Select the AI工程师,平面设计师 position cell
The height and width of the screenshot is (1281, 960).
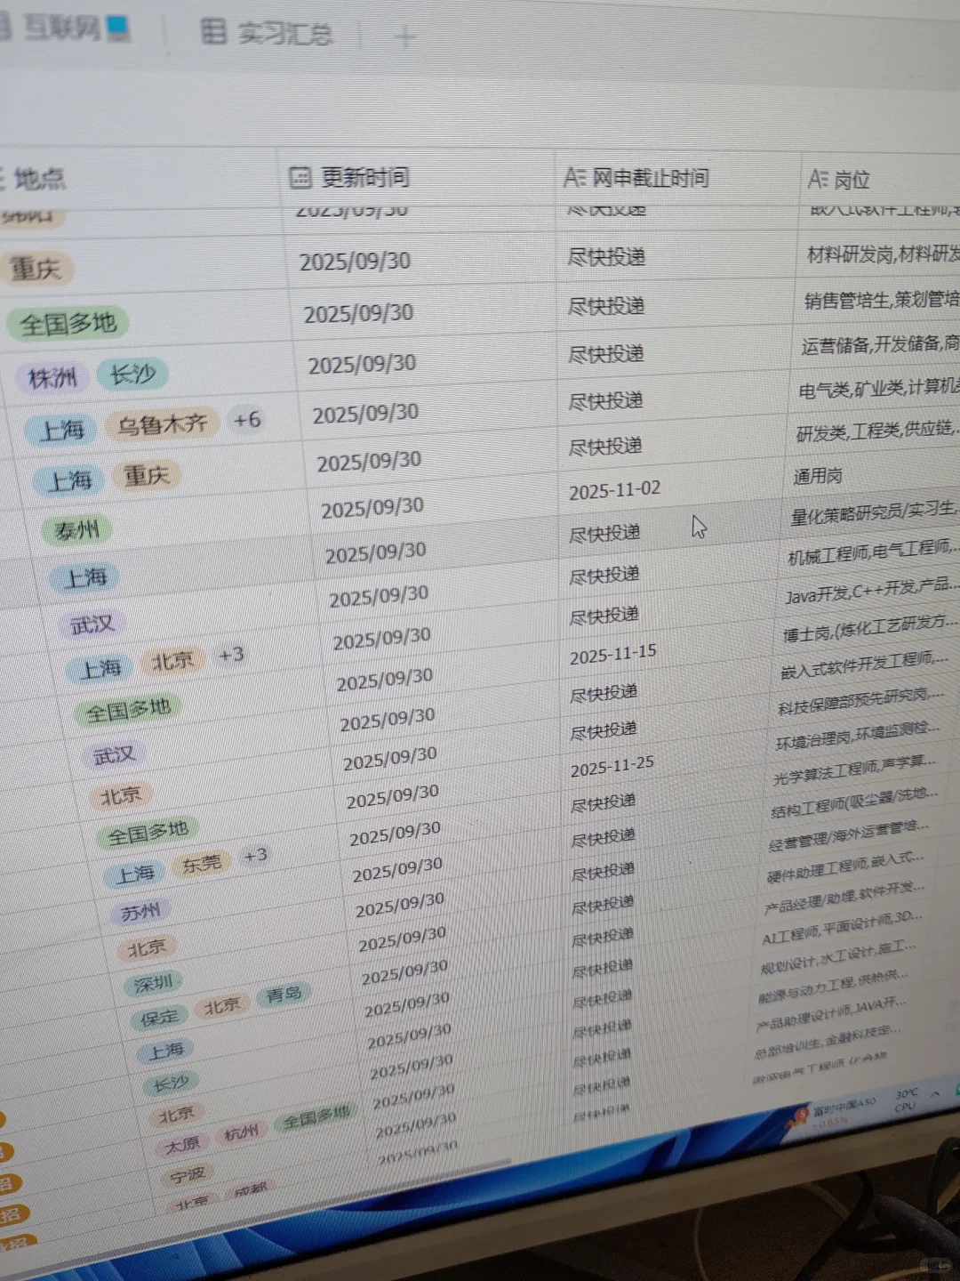(x=841, y=927)
